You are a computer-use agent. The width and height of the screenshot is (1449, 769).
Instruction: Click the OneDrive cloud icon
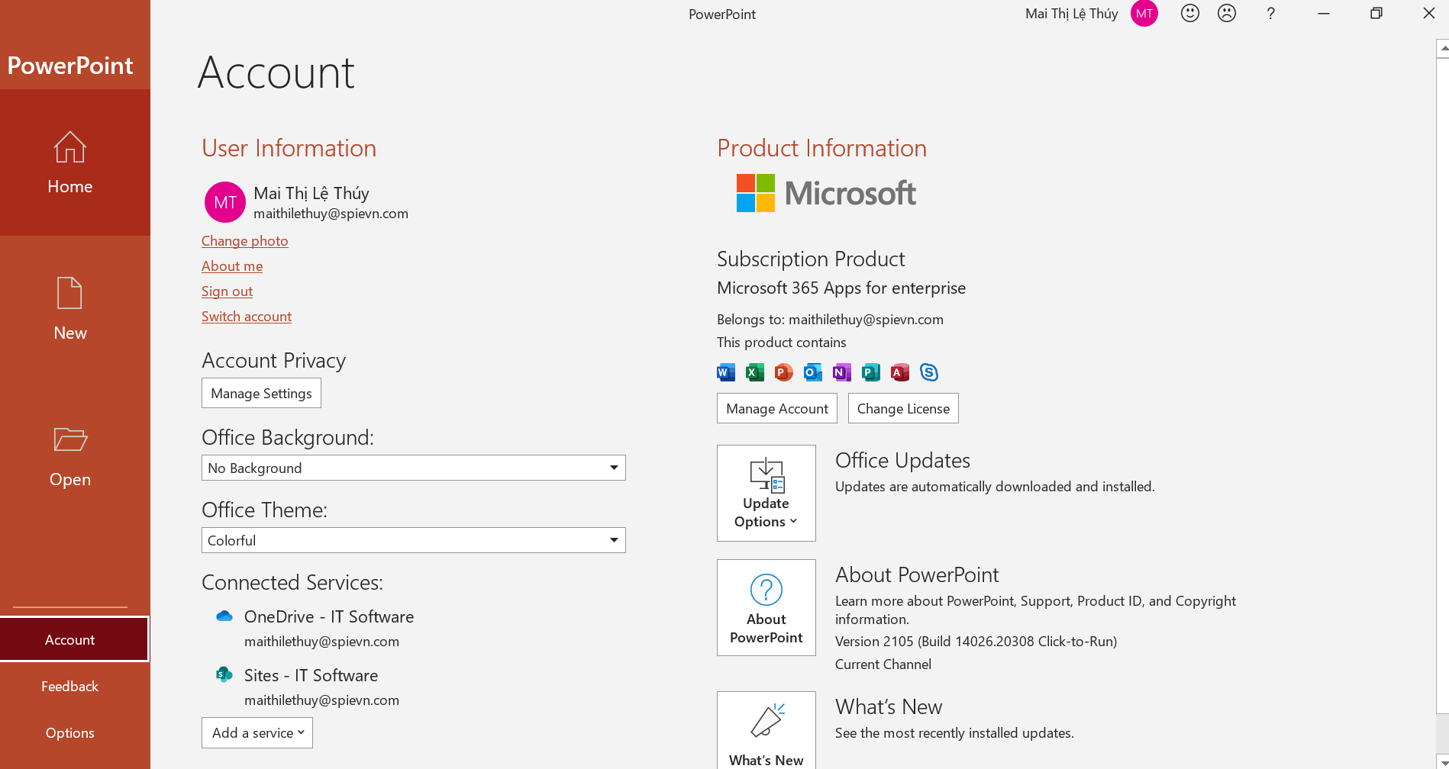(x=224, y=616)
